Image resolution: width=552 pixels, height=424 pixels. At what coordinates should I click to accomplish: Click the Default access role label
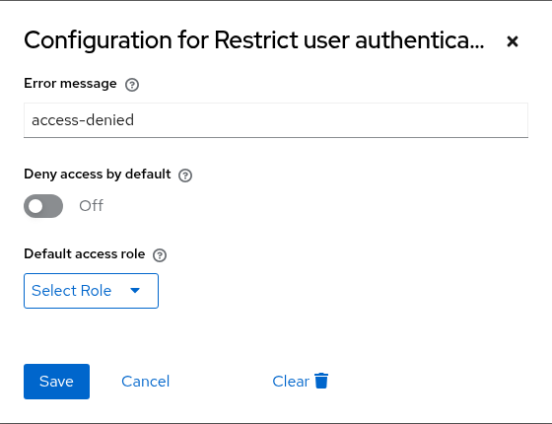point(85,254)
